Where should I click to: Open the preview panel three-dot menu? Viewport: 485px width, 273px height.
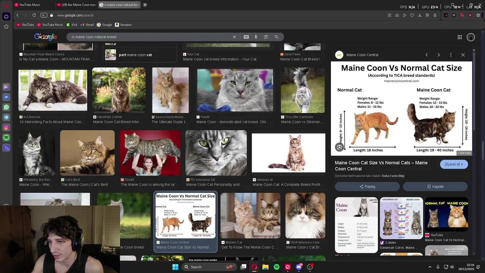[451, 55]
